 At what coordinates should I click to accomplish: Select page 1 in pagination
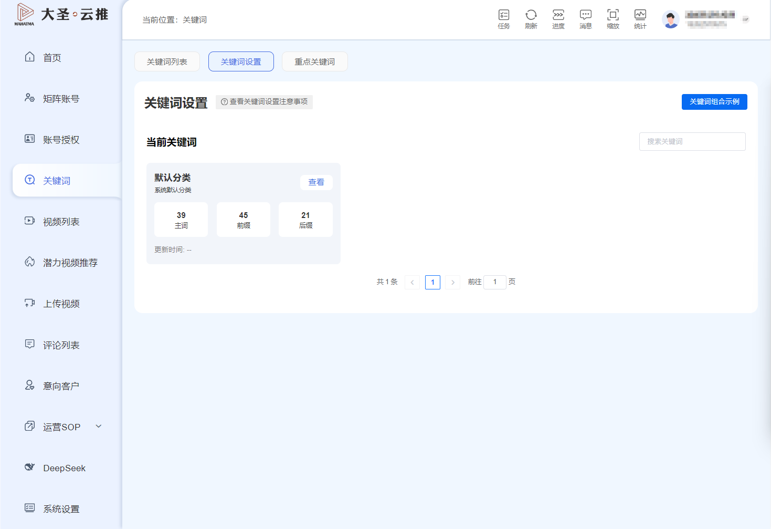pyautogui.click(x=432, y=282)
